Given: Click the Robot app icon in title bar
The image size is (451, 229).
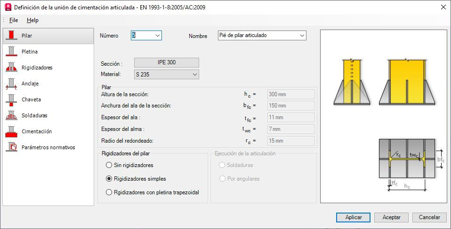Looking at the screenshot, I should 8,7.
